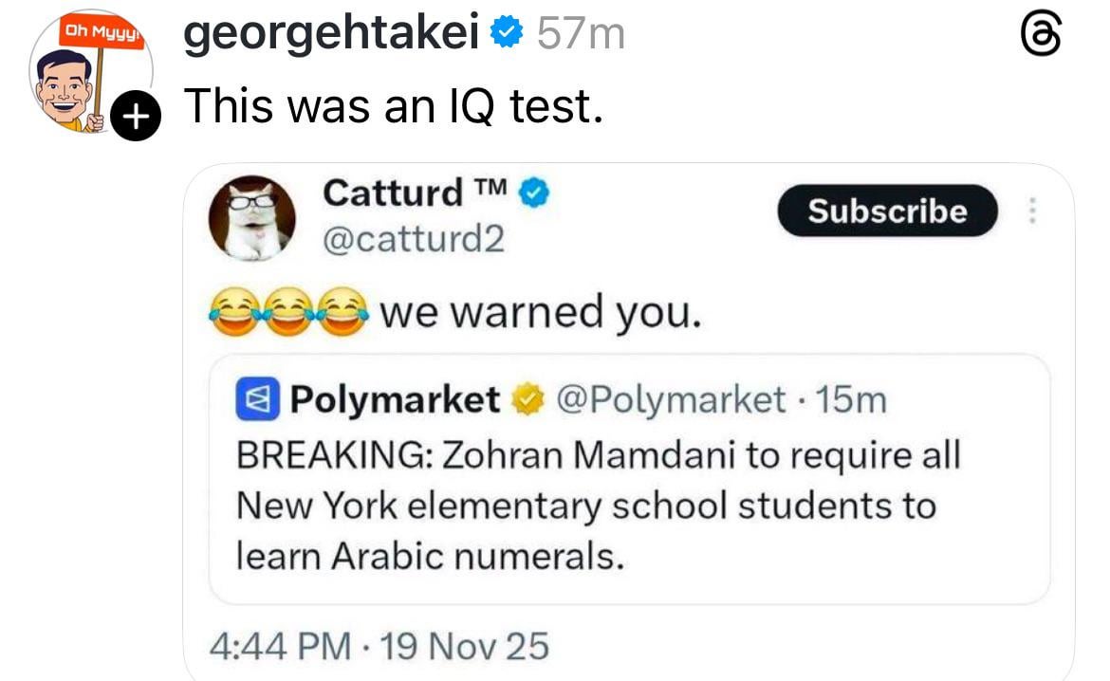Click Catturd's blue verified checkmark

(536, 193)
